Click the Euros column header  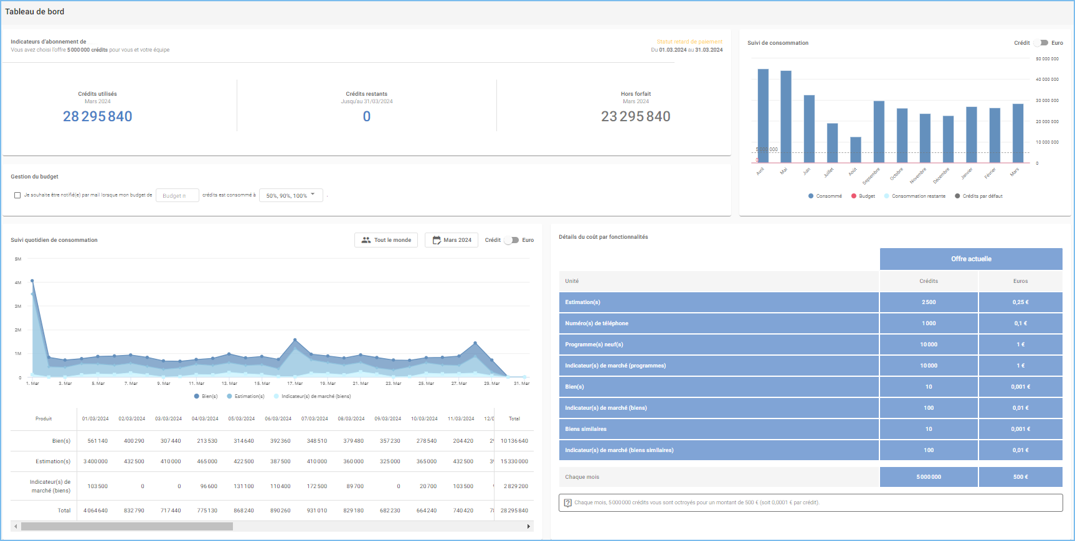click(x=1020, y=281)
